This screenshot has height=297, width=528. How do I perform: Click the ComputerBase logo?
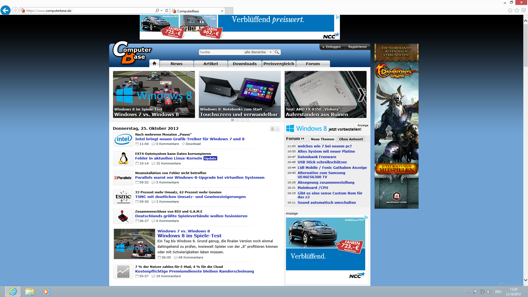tap(132, 52)
